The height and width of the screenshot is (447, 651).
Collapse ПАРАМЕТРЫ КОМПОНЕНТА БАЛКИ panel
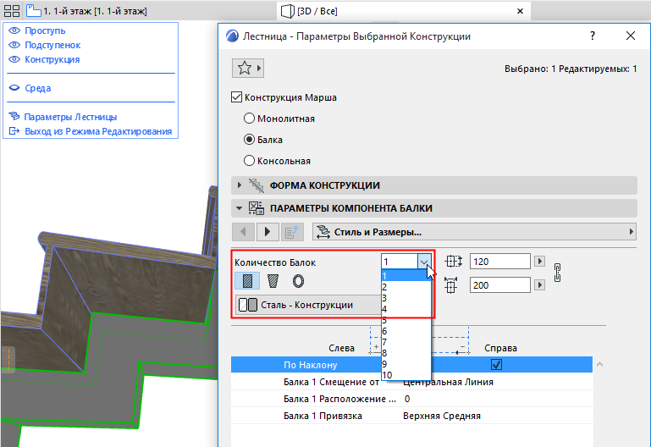[x=434, y=208]
